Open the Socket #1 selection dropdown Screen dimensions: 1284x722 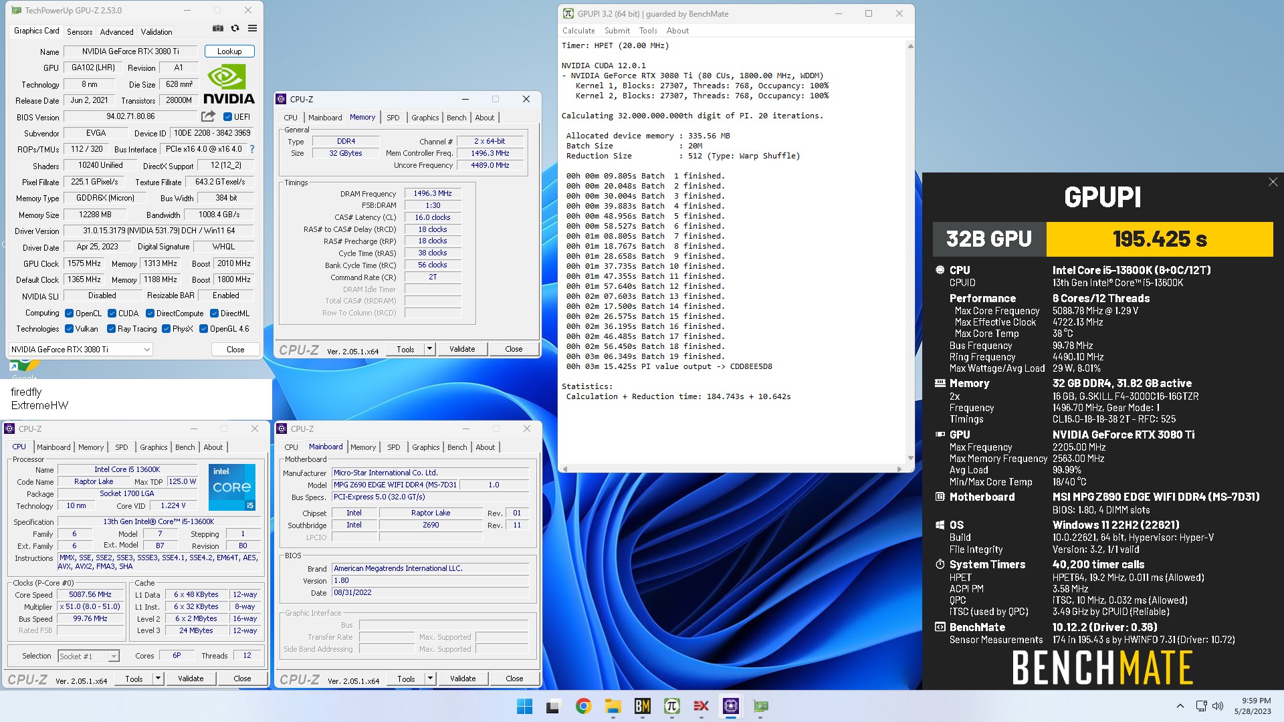(88, 656)
